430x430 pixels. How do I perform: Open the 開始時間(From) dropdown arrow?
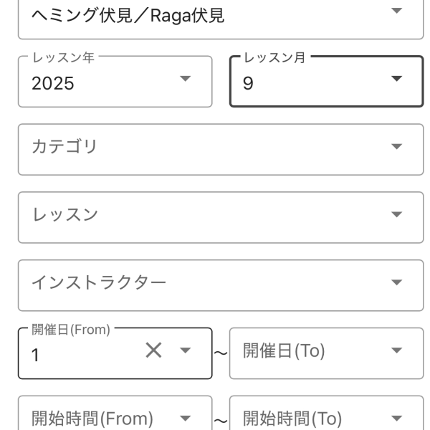point(185,418)
